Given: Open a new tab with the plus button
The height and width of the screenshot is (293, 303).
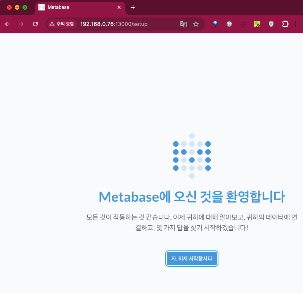Looking at the screenshot, I should coord(133,7).
